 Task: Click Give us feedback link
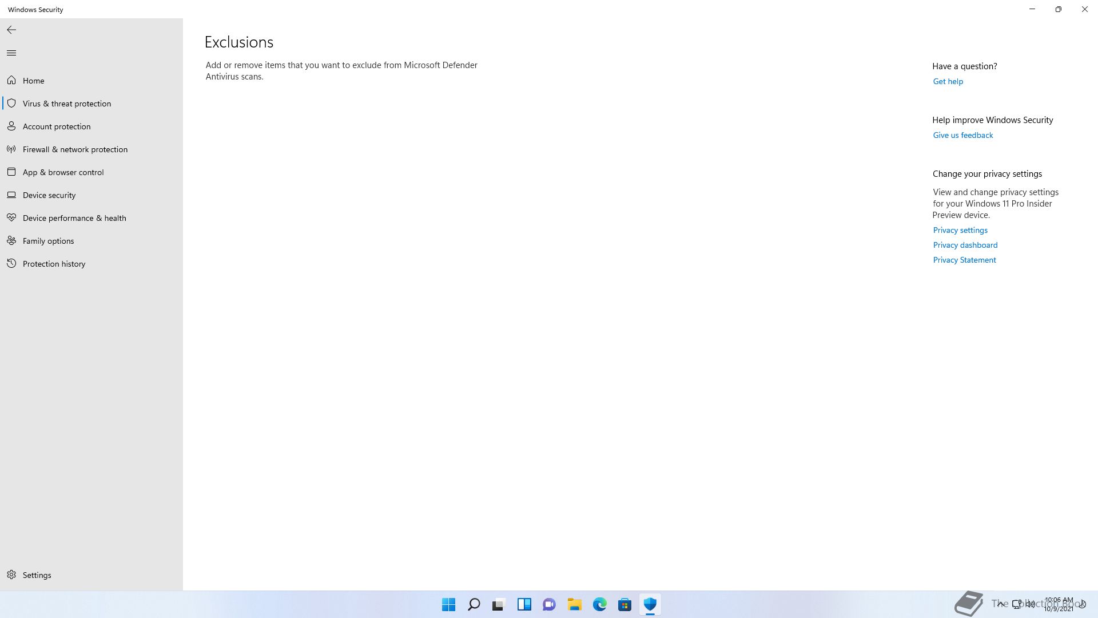(962, 135)
